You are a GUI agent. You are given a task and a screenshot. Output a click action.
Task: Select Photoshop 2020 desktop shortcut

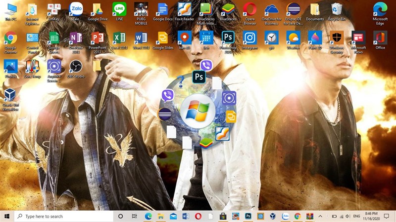(x=228, y=43)
